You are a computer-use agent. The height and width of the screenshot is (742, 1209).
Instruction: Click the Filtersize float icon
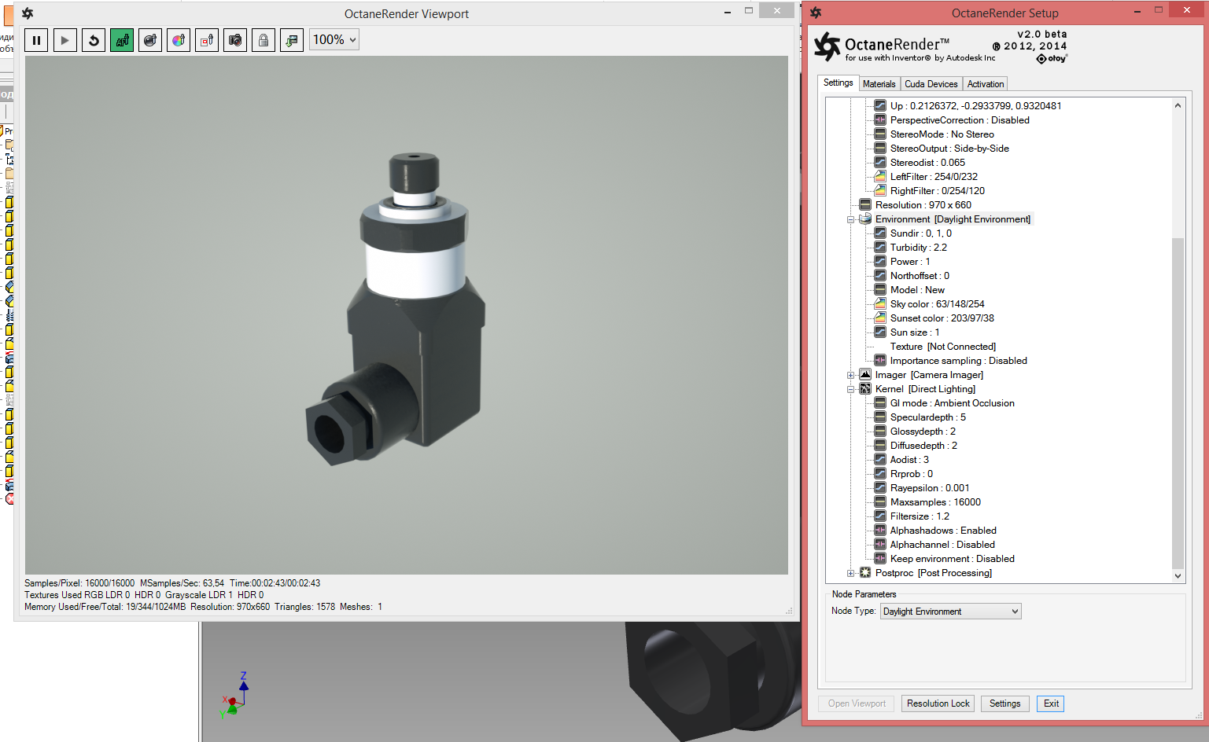[880, 516]
